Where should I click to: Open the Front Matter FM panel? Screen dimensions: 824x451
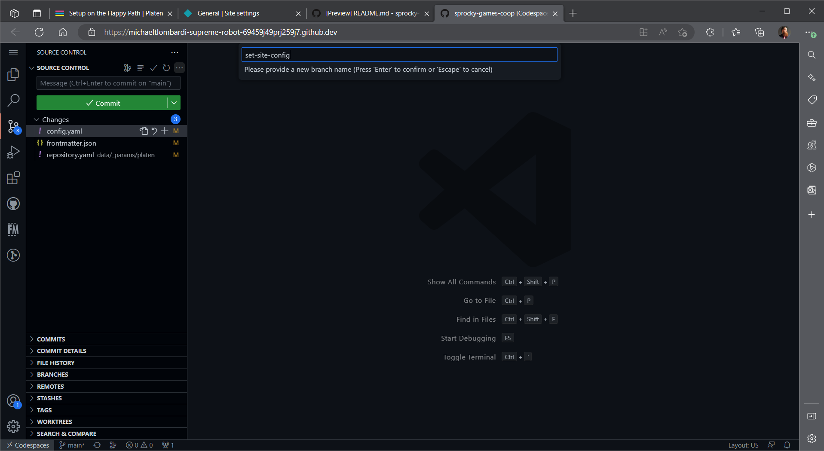coord(13,229)
